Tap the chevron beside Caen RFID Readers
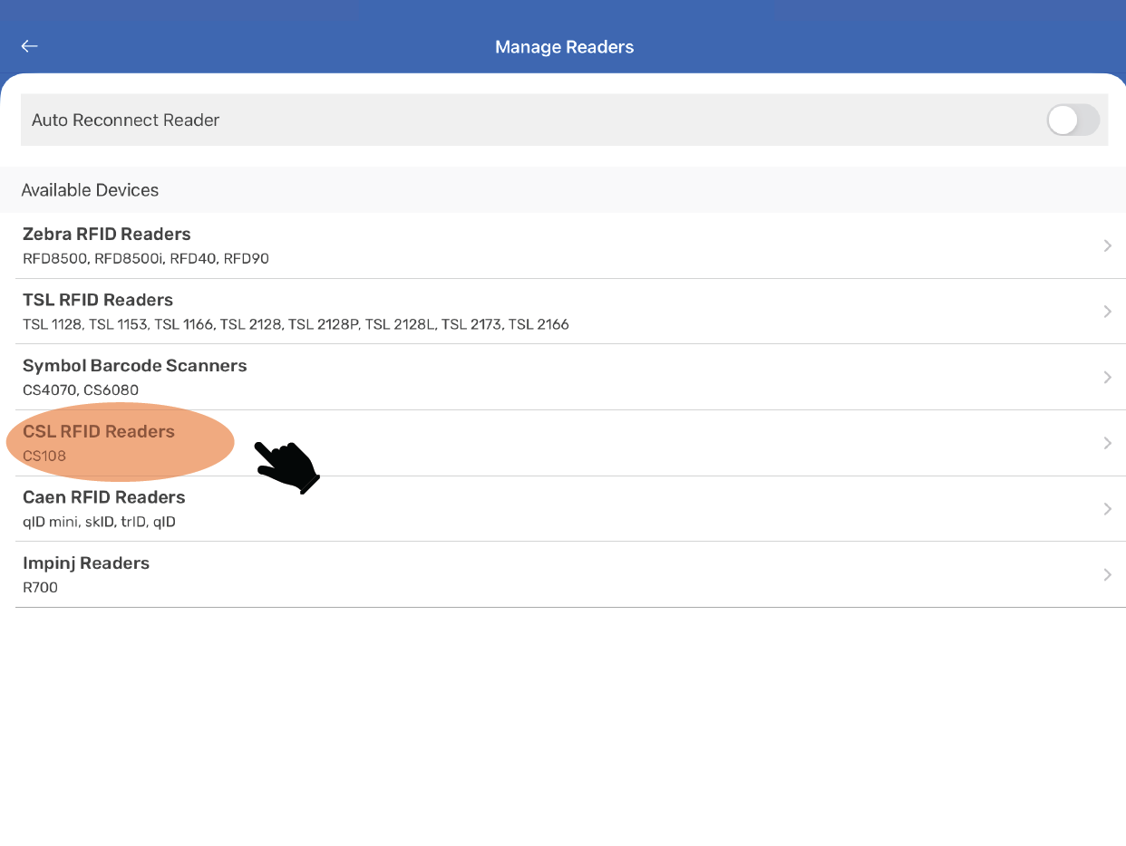This screenshot has width=1126, height=846. coord(1107,509)
